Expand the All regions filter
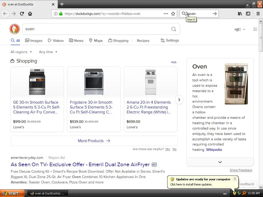The height and width of the screenshot is (197, 263). [x=21, y=52]
